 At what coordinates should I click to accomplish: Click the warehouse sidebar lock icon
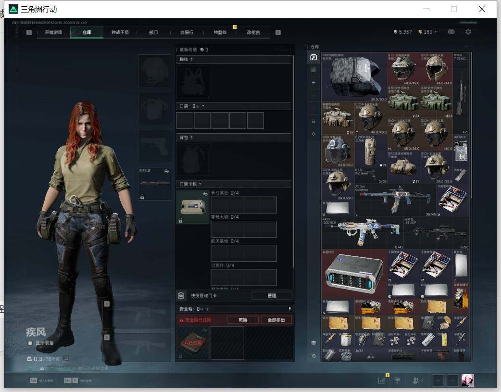click(x=314, y=122)
